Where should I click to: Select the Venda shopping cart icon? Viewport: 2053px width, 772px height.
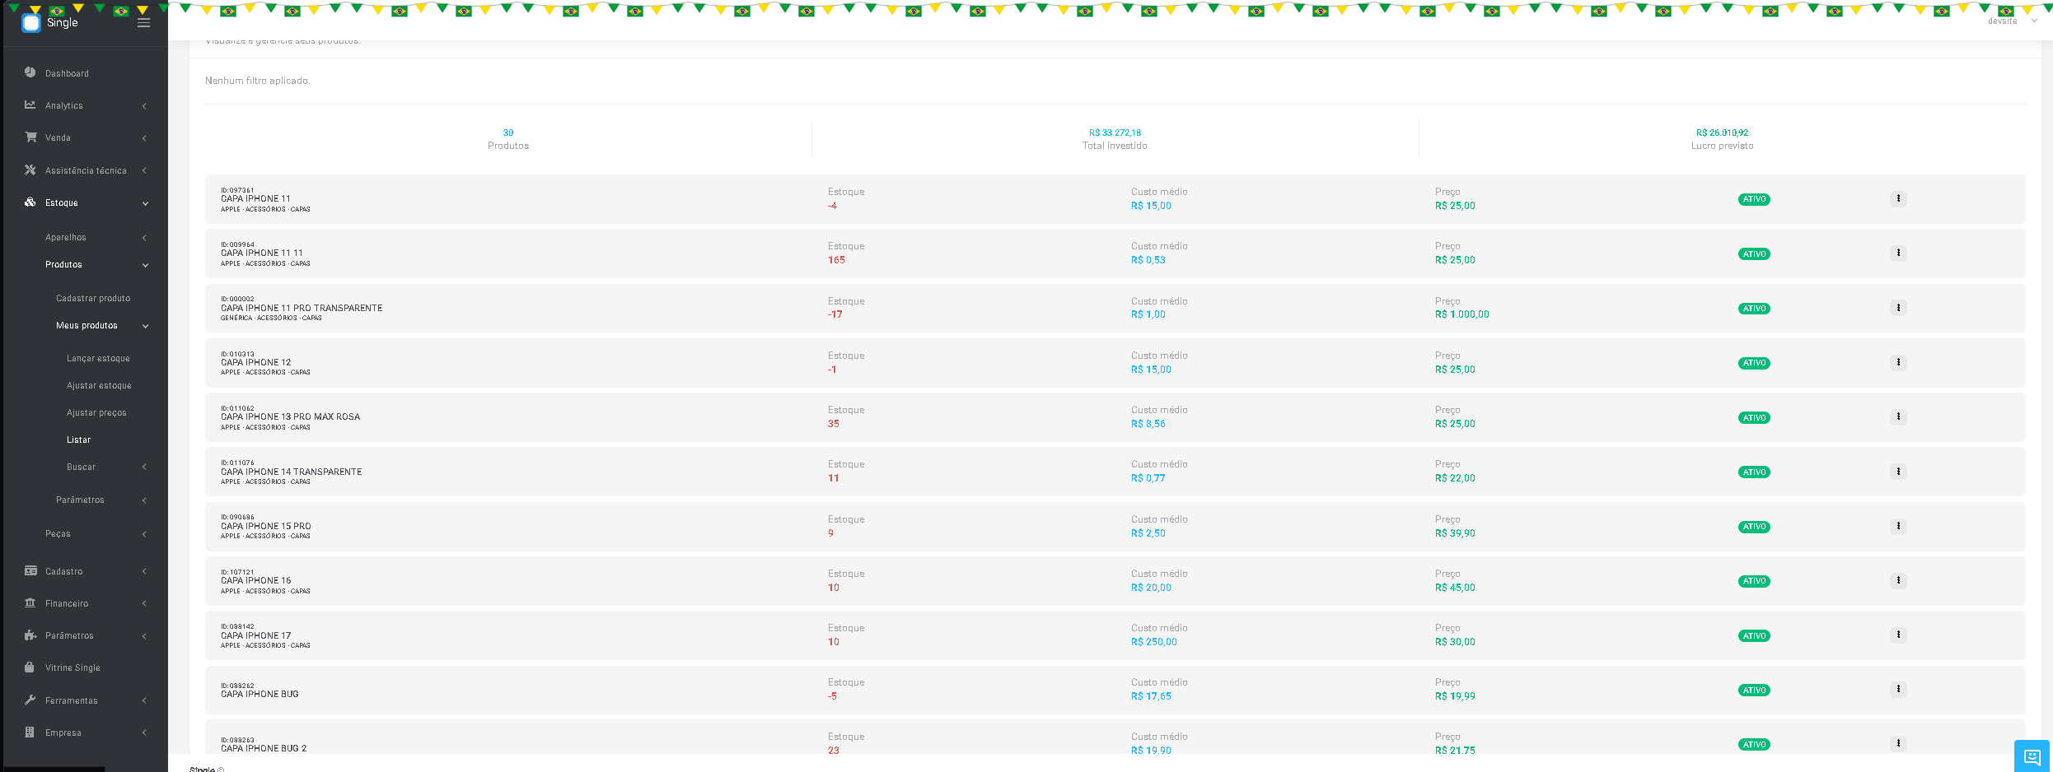30,137
